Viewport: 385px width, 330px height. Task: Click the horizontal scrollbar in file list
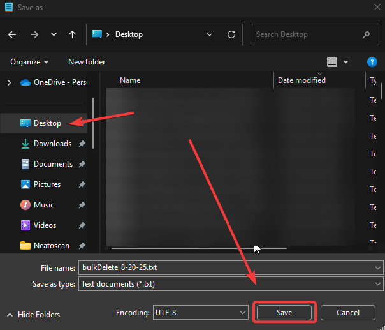pos(199,248)
